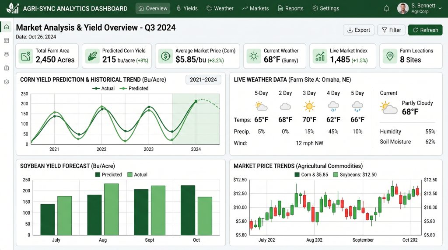The width and height of the screenshot is (448, 250).
Task: Open Settings in the top navigation
Action: (x=325, y=8)
